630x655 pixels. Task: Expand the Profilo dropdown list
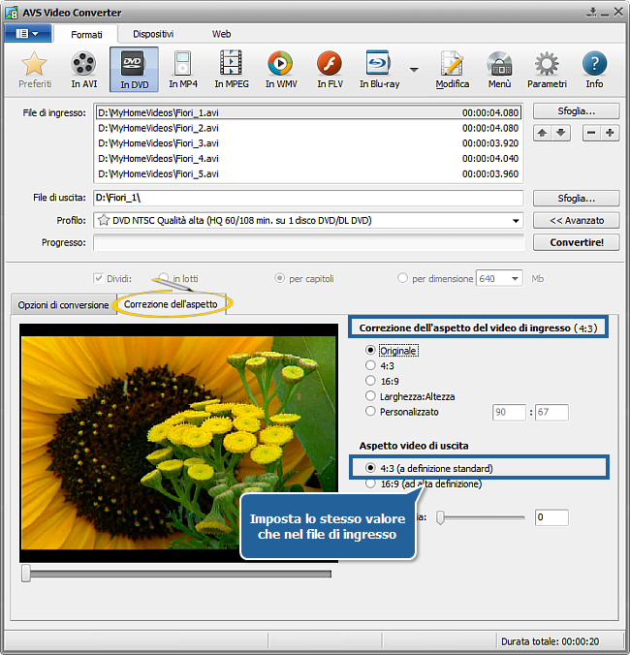pos(516,221)
